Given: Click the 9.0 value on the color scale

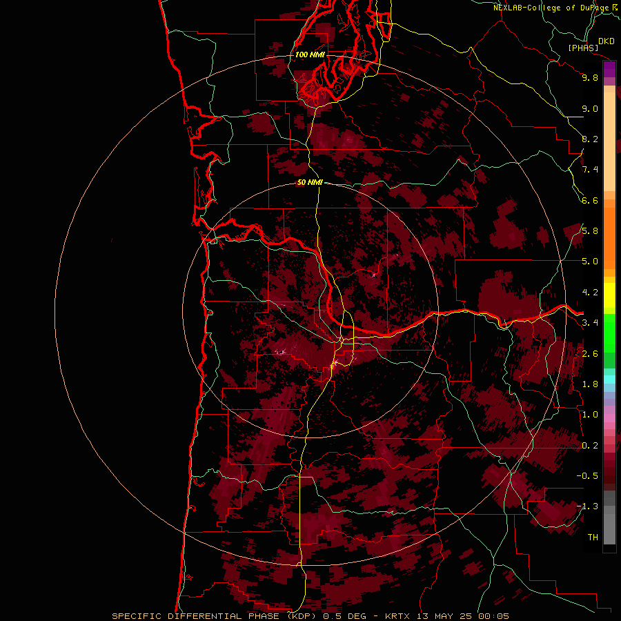Looking at the screenshot, I should tap(590, 108).
